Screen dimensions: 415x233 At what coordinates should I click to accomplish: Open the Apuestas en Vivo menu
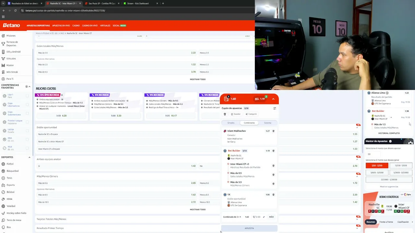tap(61, 26)
